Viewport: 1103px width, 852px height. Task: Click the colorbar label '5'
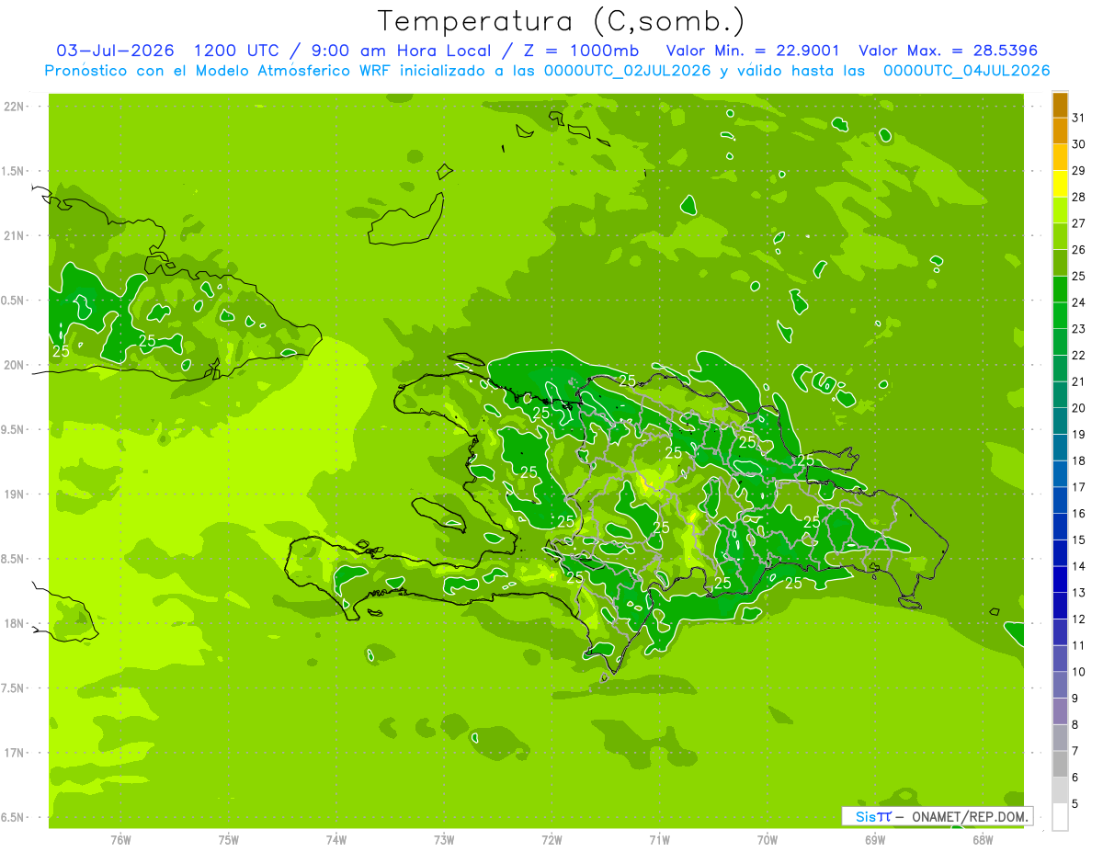pos(1075,803)
